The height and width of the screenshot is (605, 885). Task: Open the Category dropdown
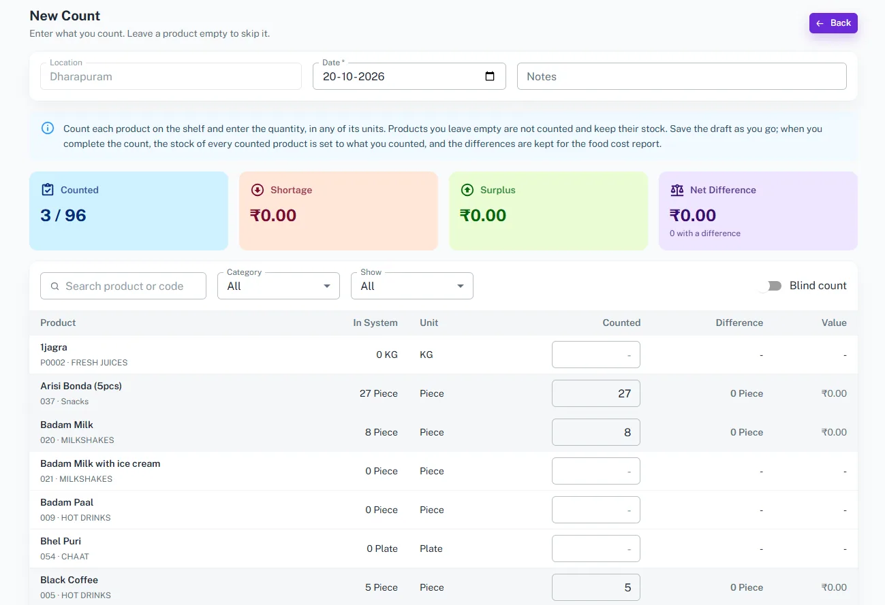(279, 286)
